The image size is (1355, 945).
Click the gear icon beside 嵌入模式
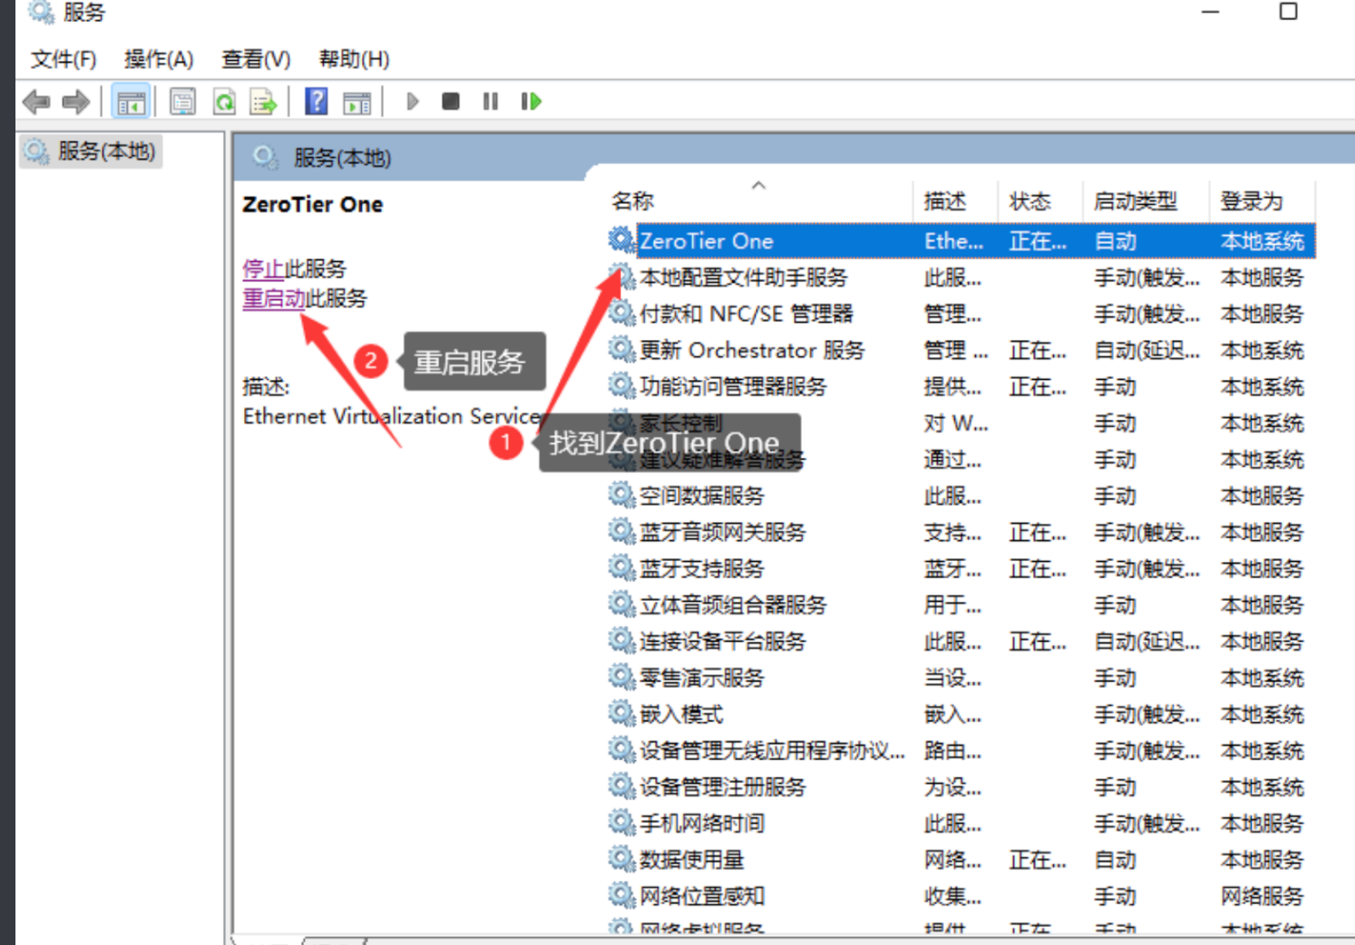[x=621, y=714]
